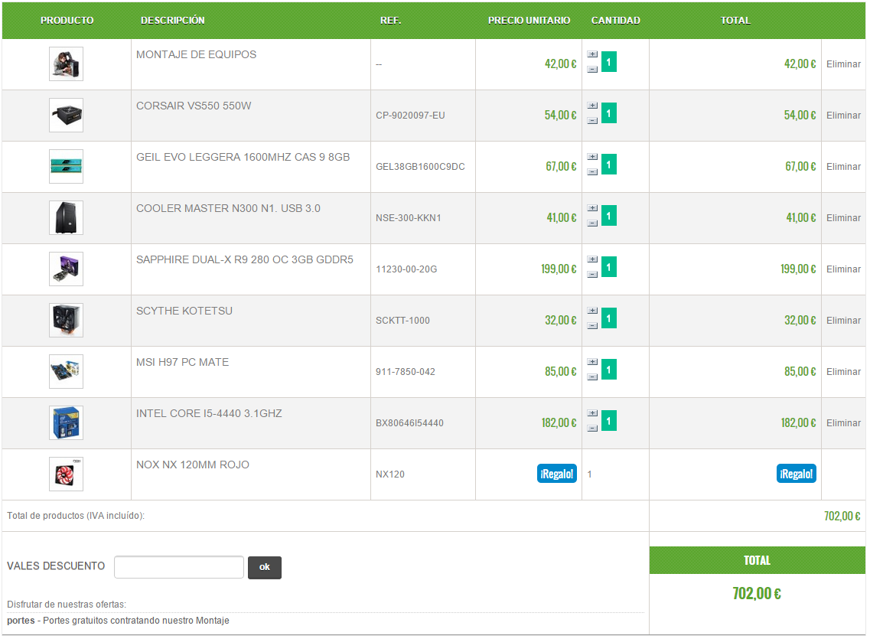Click the portes free shipping offer text

coord(118,621)
